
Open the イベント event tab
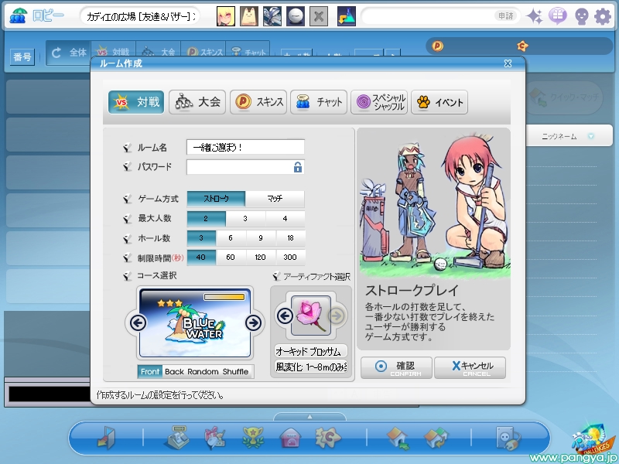pos(439,102)
